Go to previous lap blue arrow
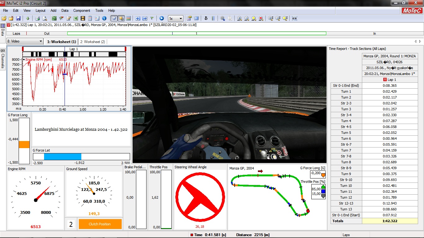 point(138,18)
